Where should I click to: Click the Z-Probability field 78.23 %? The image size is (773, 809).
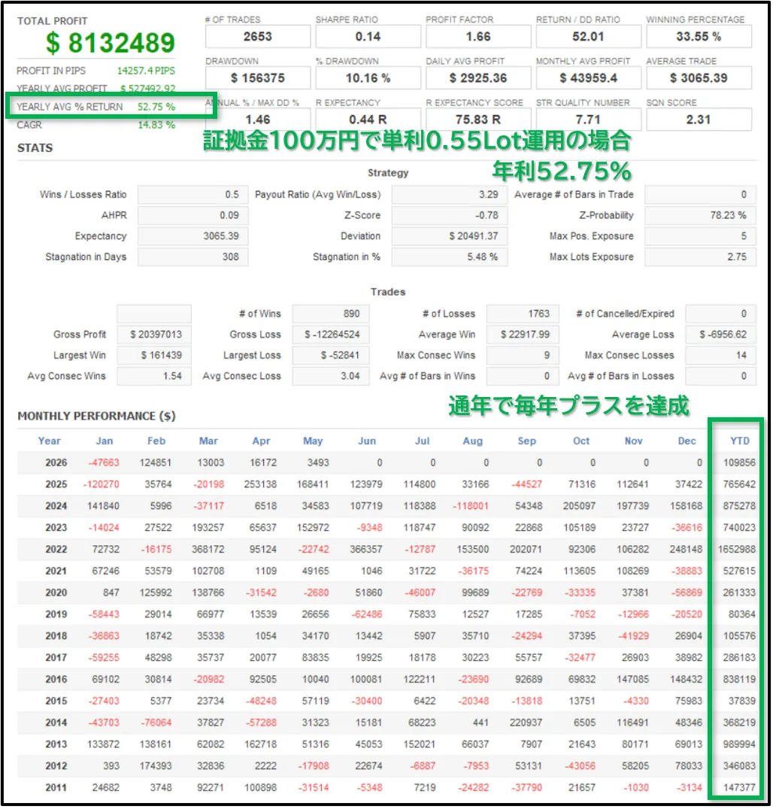(x=700, y=216)
